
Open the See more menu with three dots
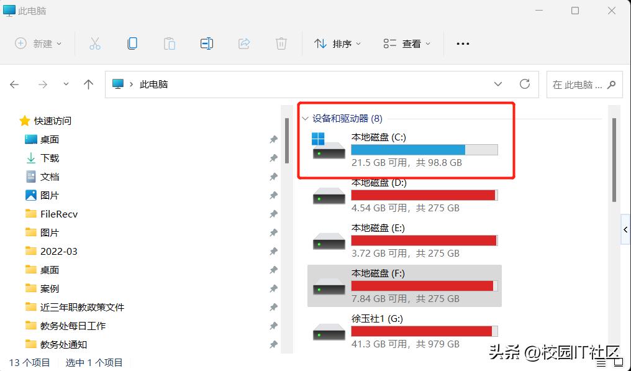tap(463, 43)
